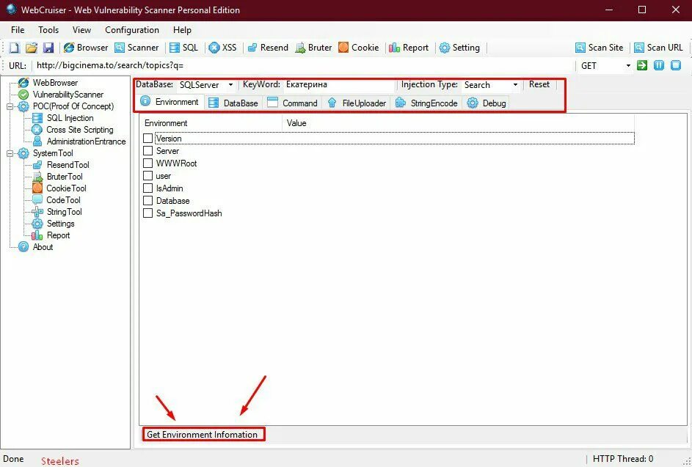Check the Sa_PasswordHash checkbox

tap(147, 213)
